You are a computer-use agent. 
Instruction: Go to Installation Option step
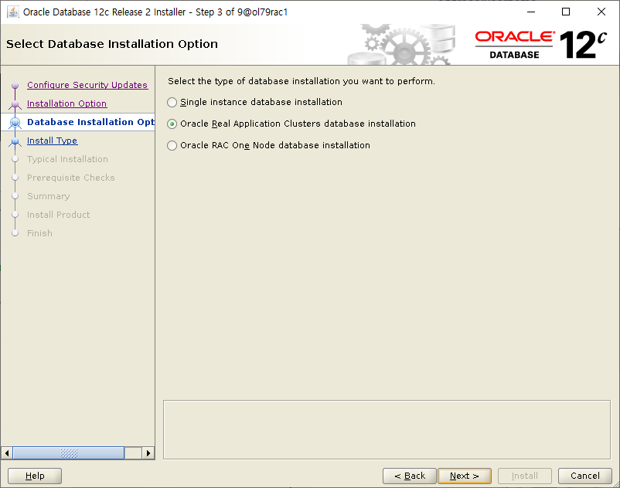[x=66, y=103]
